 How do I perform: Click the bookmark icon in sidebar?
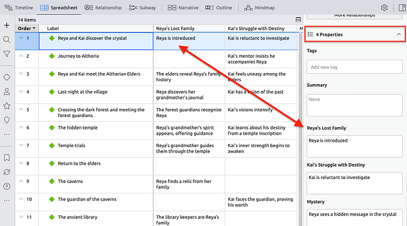click(x=6, y=158)
